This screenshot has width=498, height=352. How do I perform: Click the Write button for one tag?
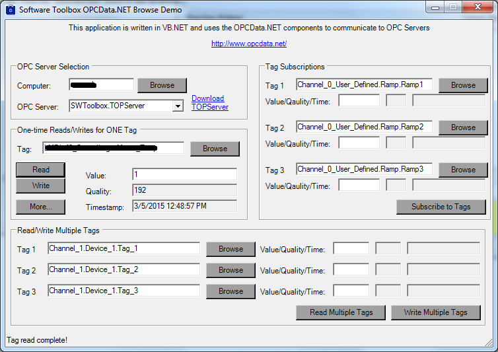coord(41,186)
